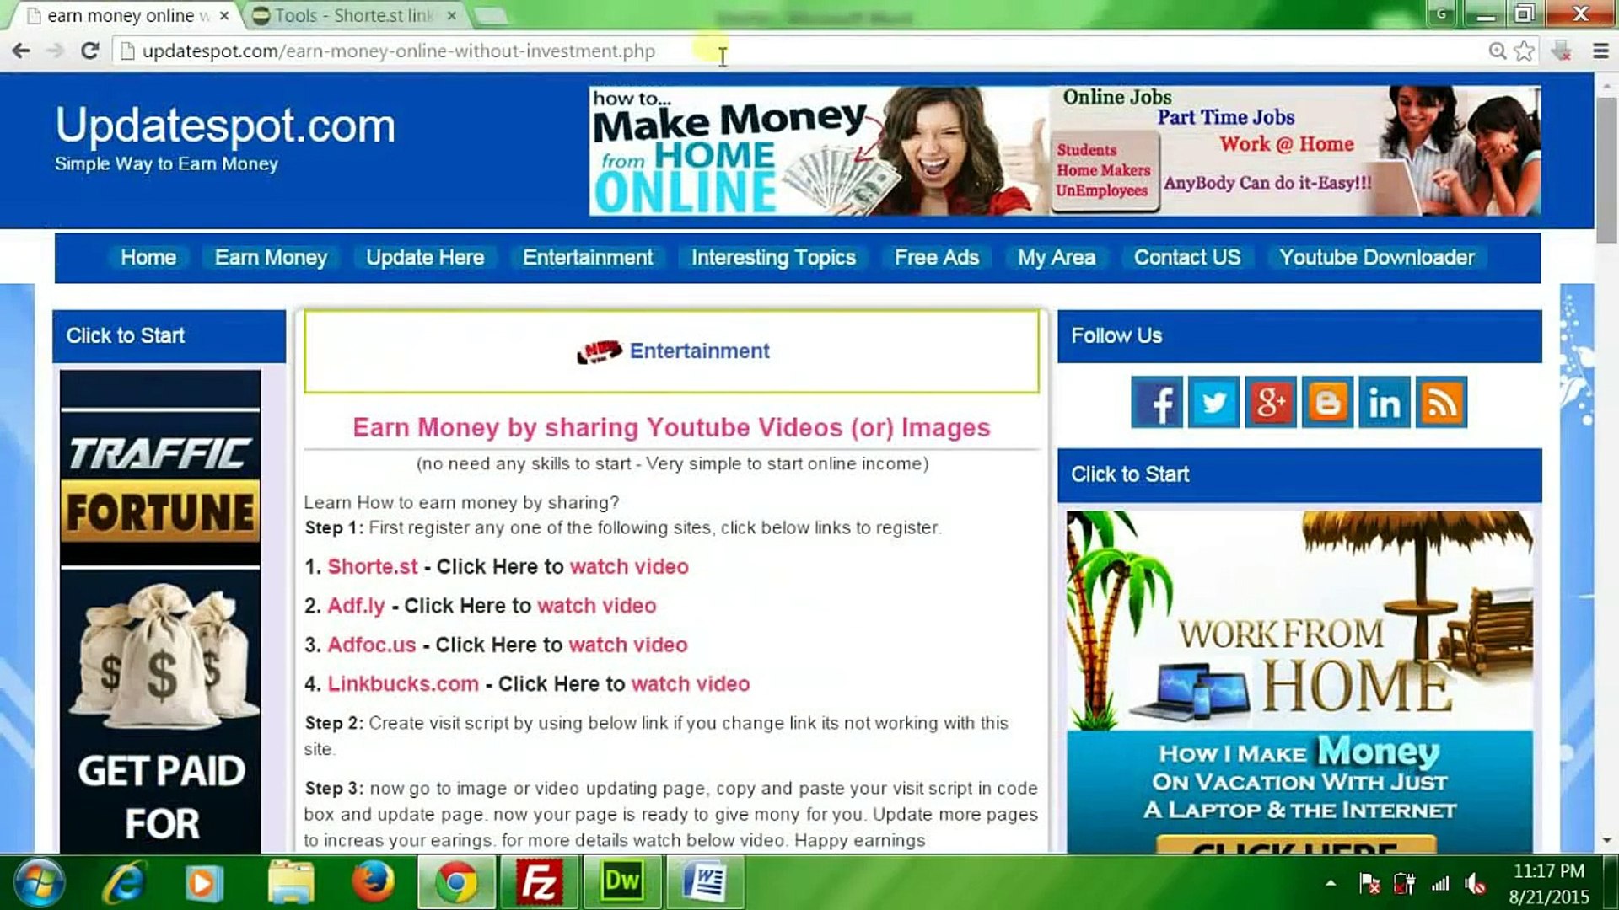Open the RSS feed icon
Screen dimensions: 1619x910
click(1441, 403)
